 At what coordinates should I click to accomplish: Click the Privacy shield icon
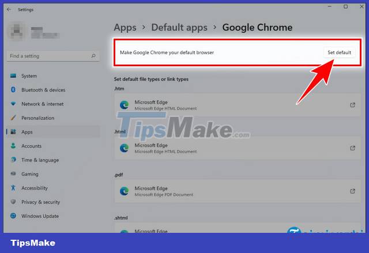tap(13, 202)
